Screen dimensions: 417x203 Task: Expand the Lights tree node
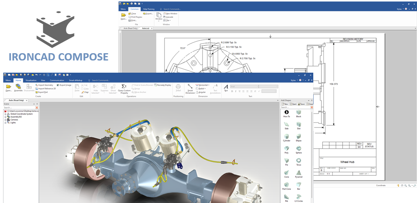click(5, 123)
